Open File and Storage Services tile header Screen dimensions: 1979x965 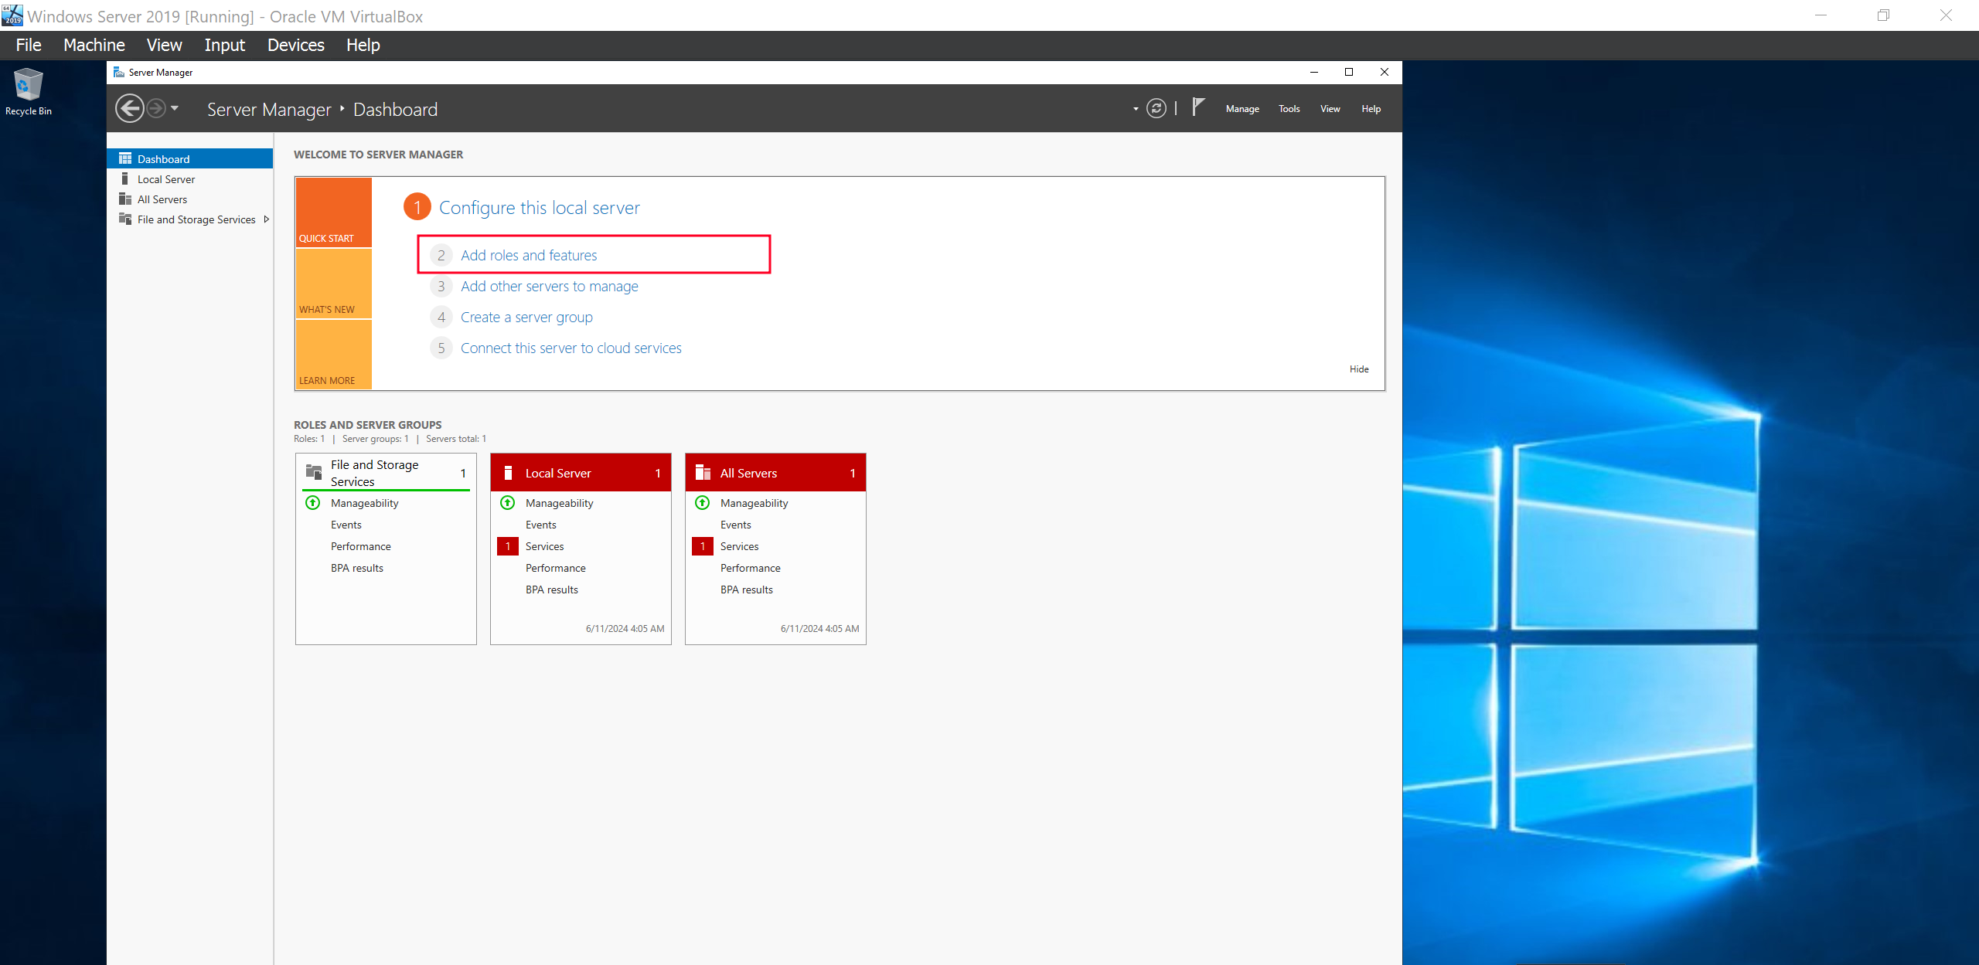[386, 473]
